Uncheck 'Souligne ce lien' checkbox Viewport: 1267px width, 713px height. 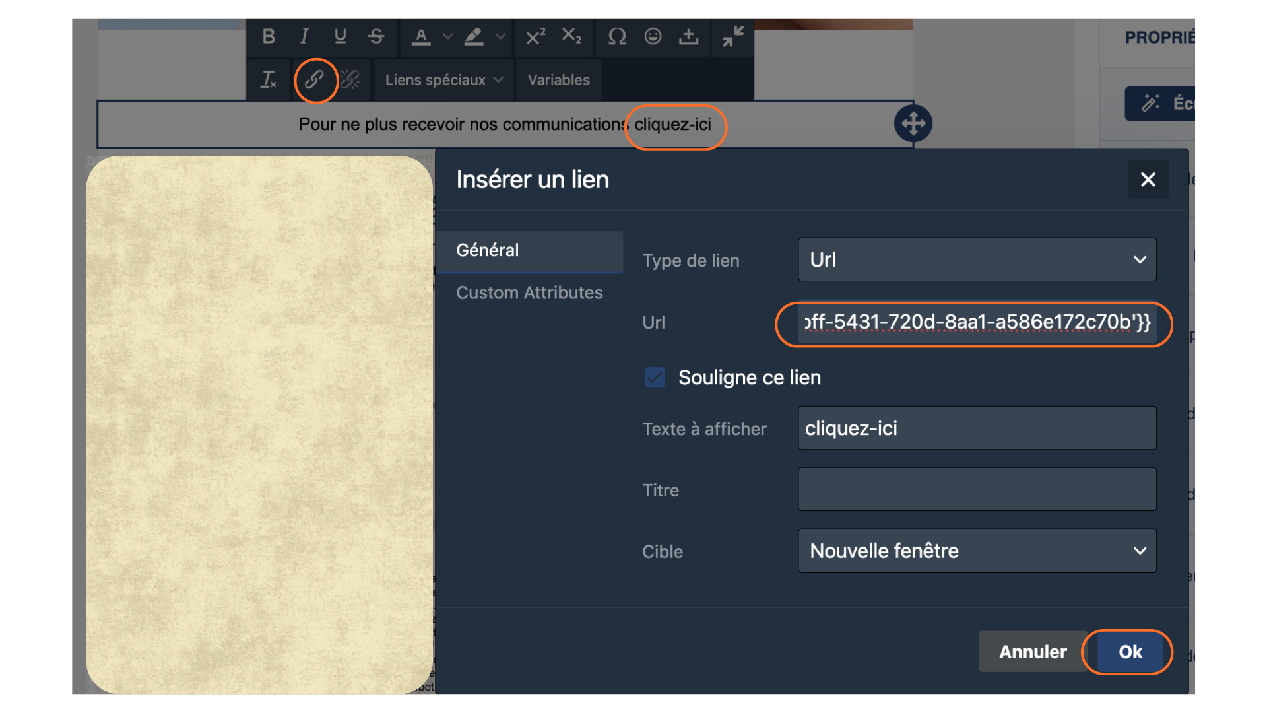pos(655,378)
